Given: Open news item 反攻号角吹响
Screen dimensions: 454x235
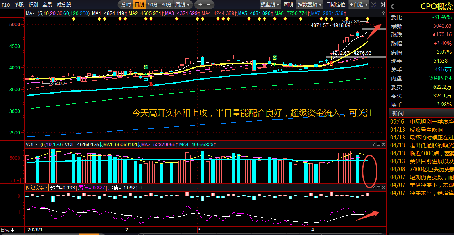Looking at the screenshot, I should click(x=426, y=130).
